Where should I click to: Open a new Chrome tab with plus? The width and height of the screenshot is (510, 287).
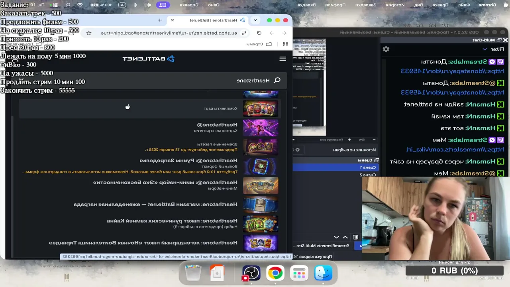click(160, 20)
